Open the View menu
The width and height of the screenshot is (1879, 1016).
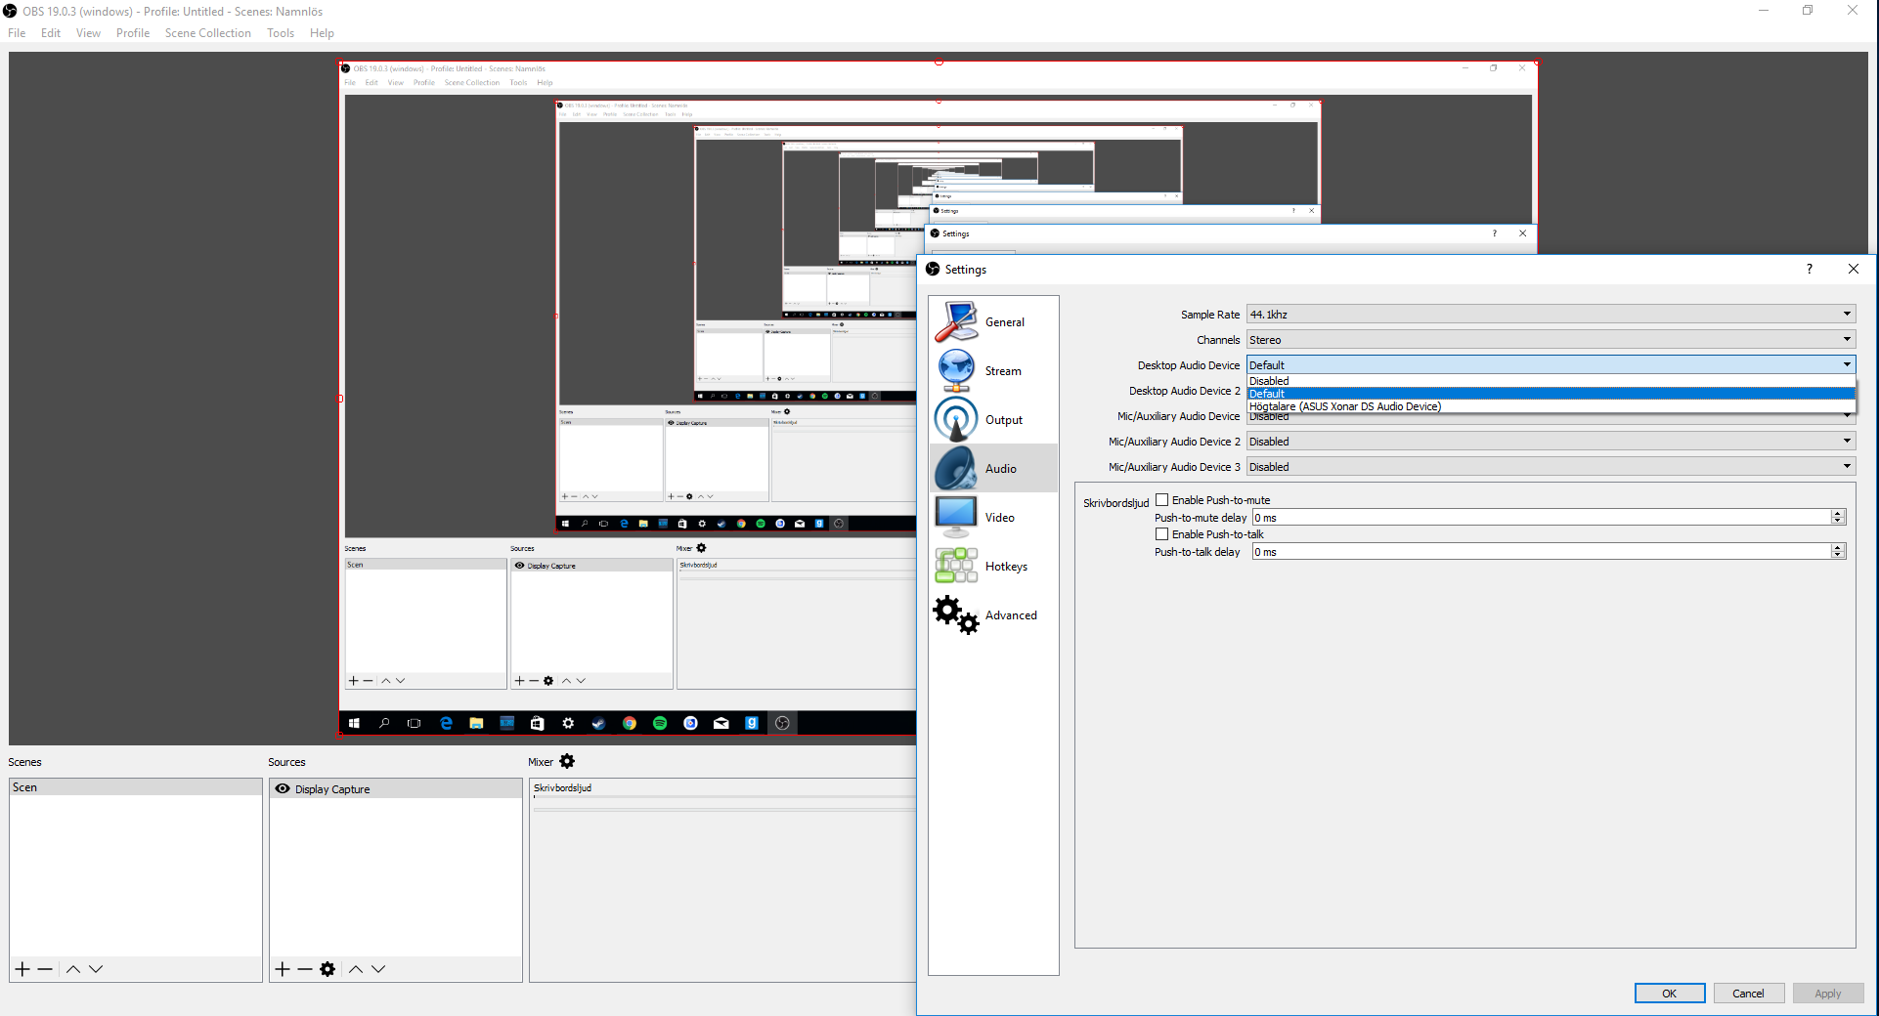(x=88, y=33)
